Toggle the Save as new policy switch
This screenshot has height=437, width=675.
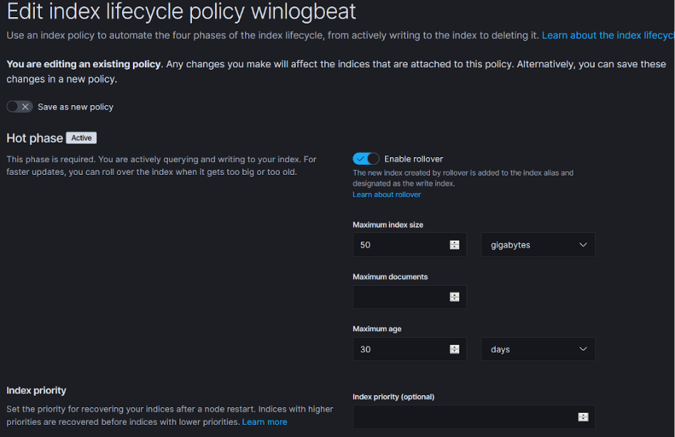[19, 106]
